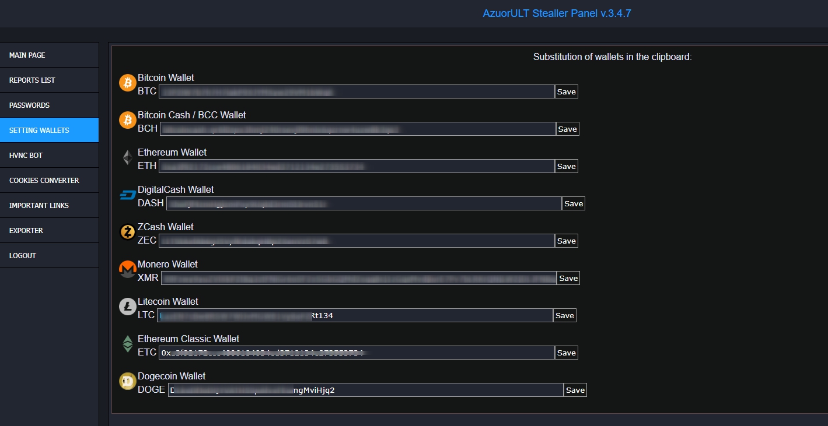Viewport: 828px width, 426px height.
Task: Open the Main Page menu item
Action: pos(49,55)
